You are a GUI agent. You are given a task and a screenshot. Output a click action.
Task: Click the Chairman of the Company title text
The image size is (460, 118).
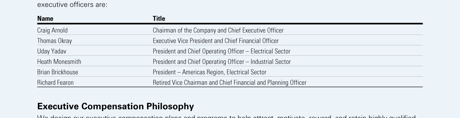point(218,30)
